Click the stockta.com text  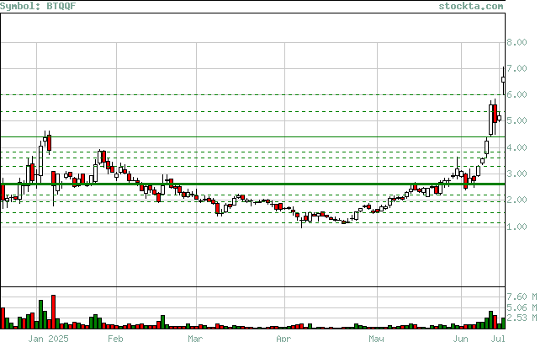(x=471, y=6)
